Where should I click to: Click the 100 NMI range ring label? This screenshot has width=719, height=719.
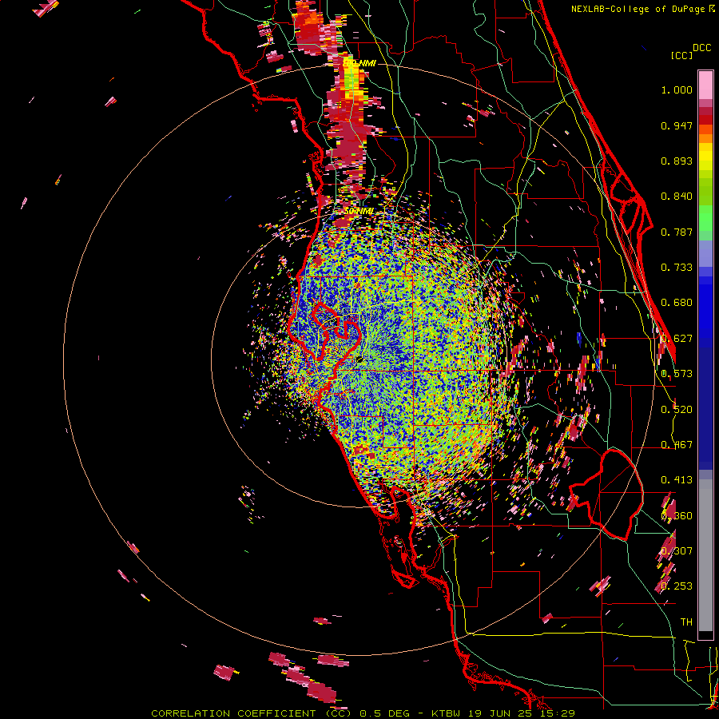pos(359,63)
